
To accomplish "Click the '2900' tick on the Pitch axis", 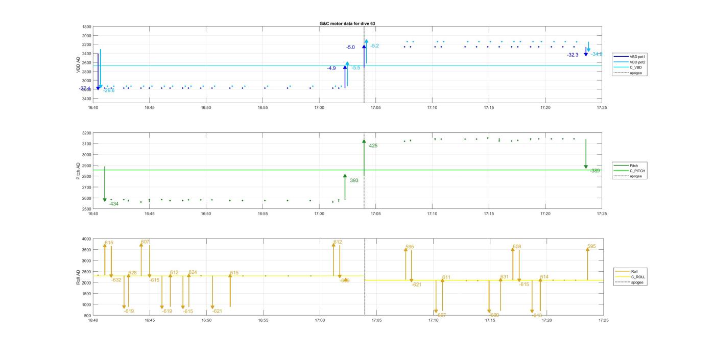I will [86, 166].
